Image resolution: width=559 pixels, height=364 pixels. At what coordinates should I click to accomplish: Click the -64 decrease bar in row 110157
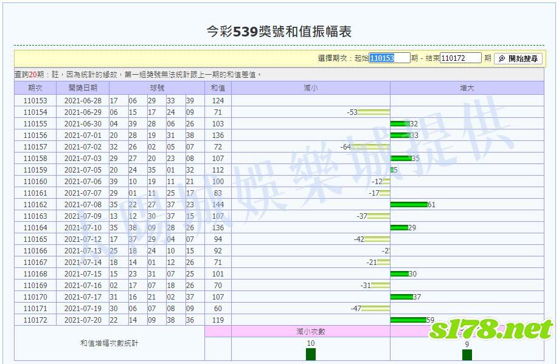click(370, 146)
